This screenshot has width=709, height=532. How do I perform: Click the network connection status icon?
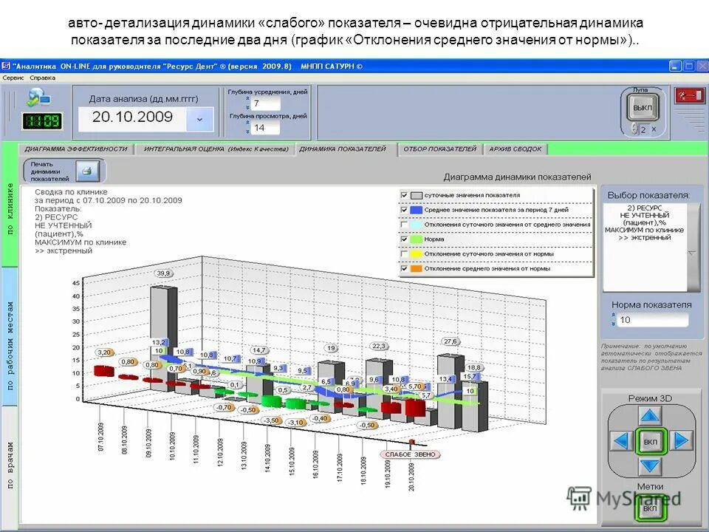coord(39,98)
